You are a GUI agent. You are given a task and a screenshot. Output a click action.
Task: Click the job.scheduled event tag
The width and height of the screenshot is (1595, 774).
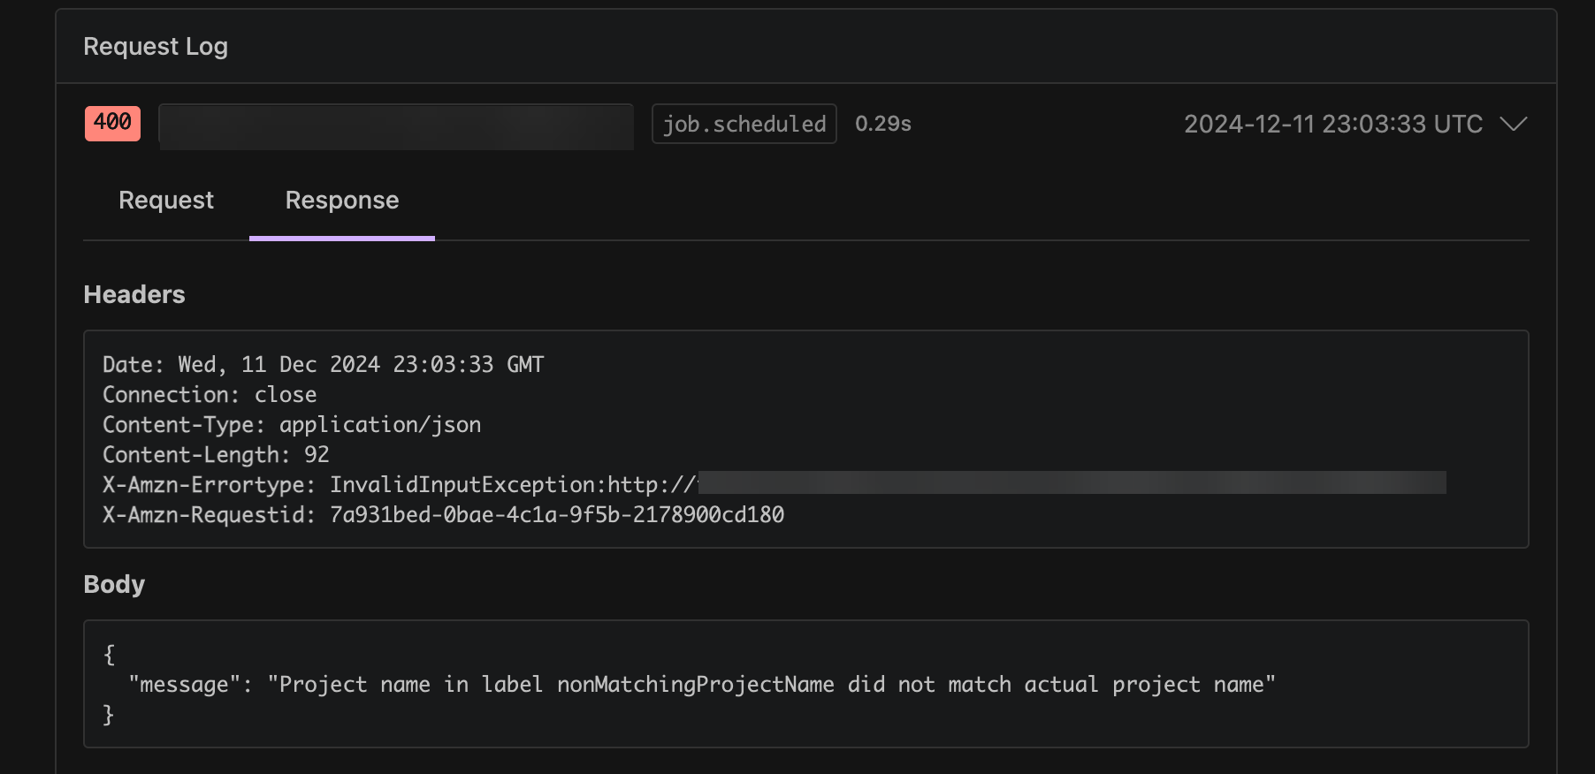744,124
